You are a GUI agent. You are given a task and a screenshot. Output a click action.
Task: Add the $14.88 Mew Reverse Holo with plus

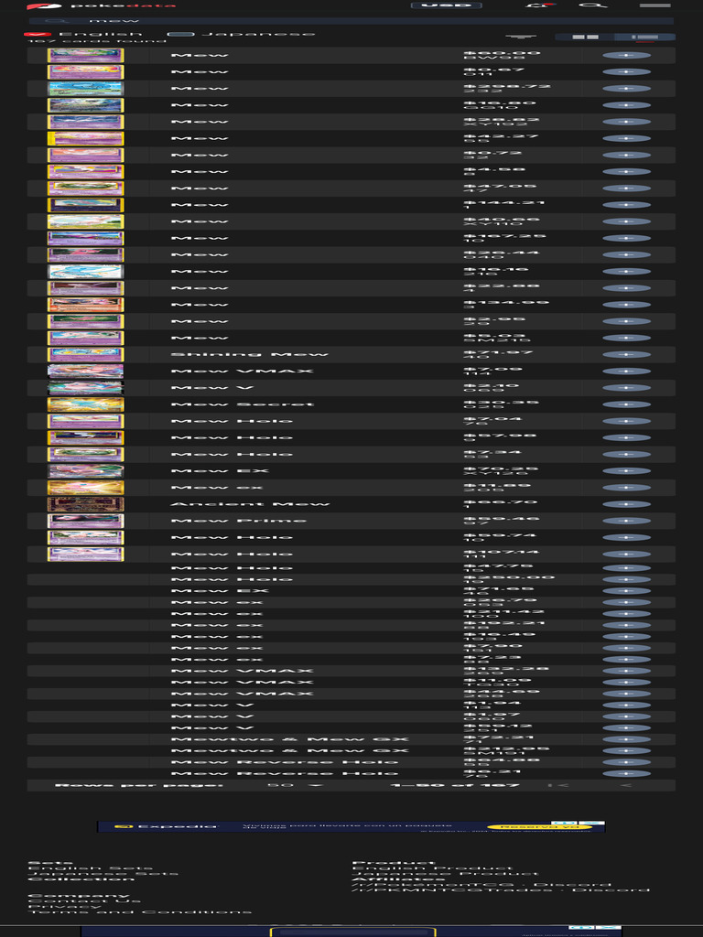click(626, 762)
